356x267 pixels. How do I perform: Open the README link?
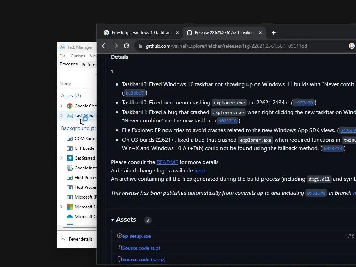[x=167, y=162]
